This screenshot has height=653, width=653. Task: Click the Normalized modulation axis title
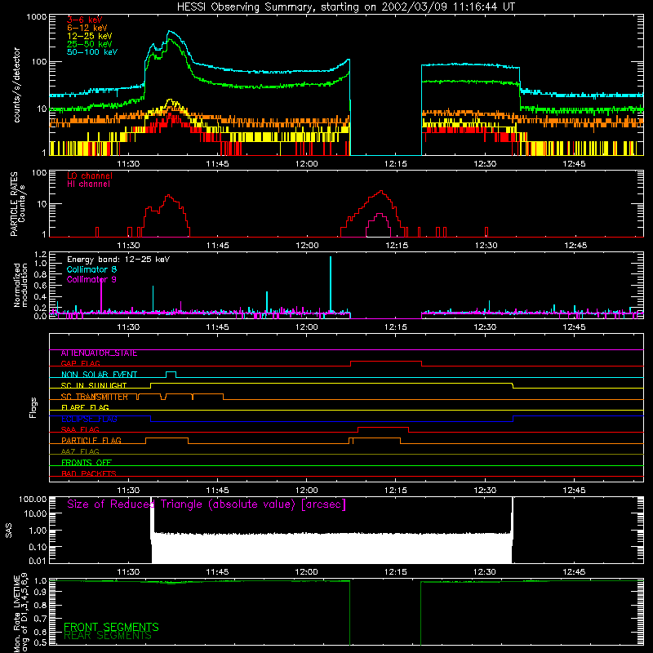tap(21, 285)
